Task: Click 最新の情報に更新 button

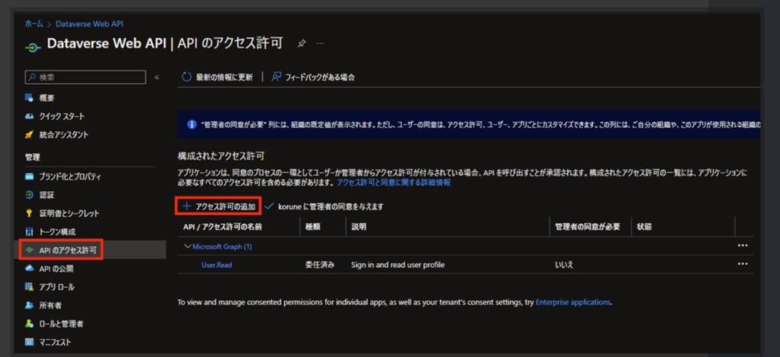Action: tap(217, 77)
